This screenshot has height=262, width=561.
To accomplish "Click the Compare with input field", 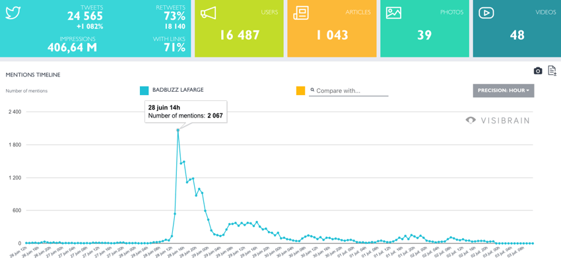I will click(x=348, y=91).
